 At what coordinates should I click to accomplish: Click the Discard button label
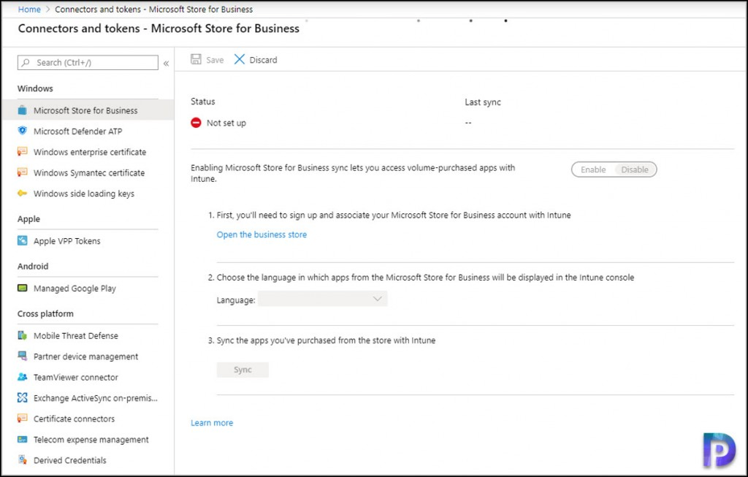[263, 60]
